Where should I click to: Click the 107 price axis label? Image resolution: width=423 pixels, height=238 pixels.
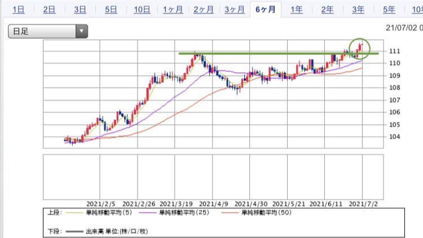(x=394, y=100)
